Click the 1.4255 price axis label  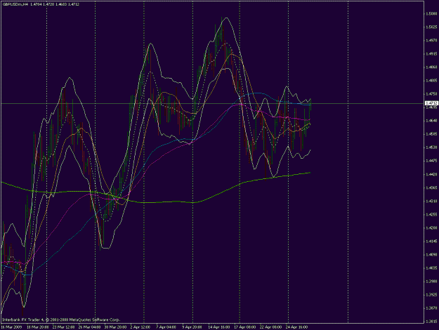pos(431,215)
